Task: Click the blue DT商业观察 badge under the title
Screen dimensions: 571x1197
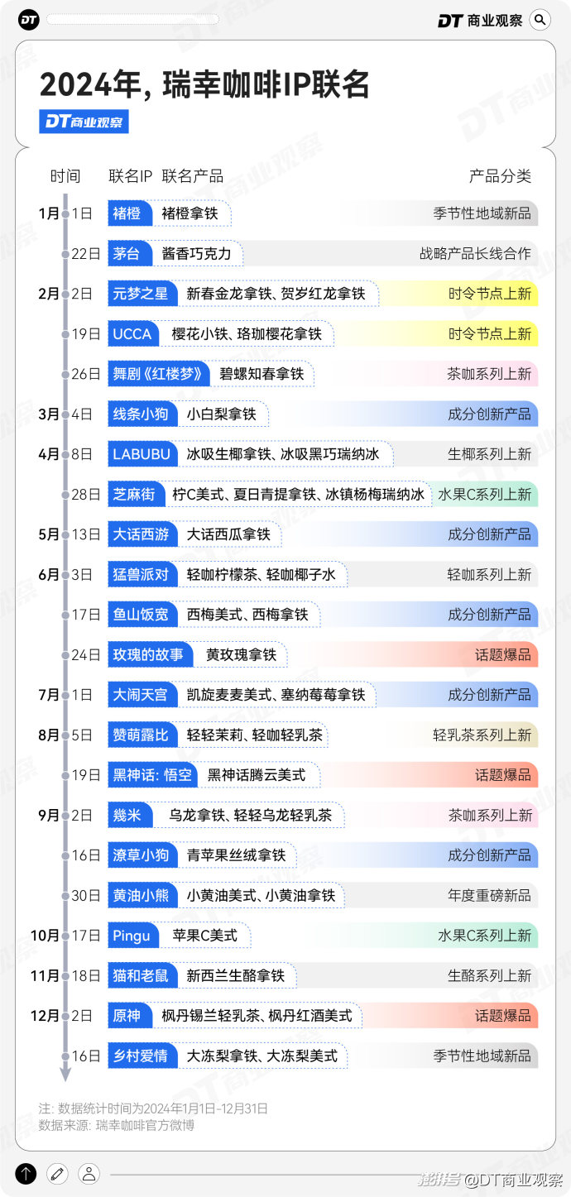Action: tap(84, 122)
